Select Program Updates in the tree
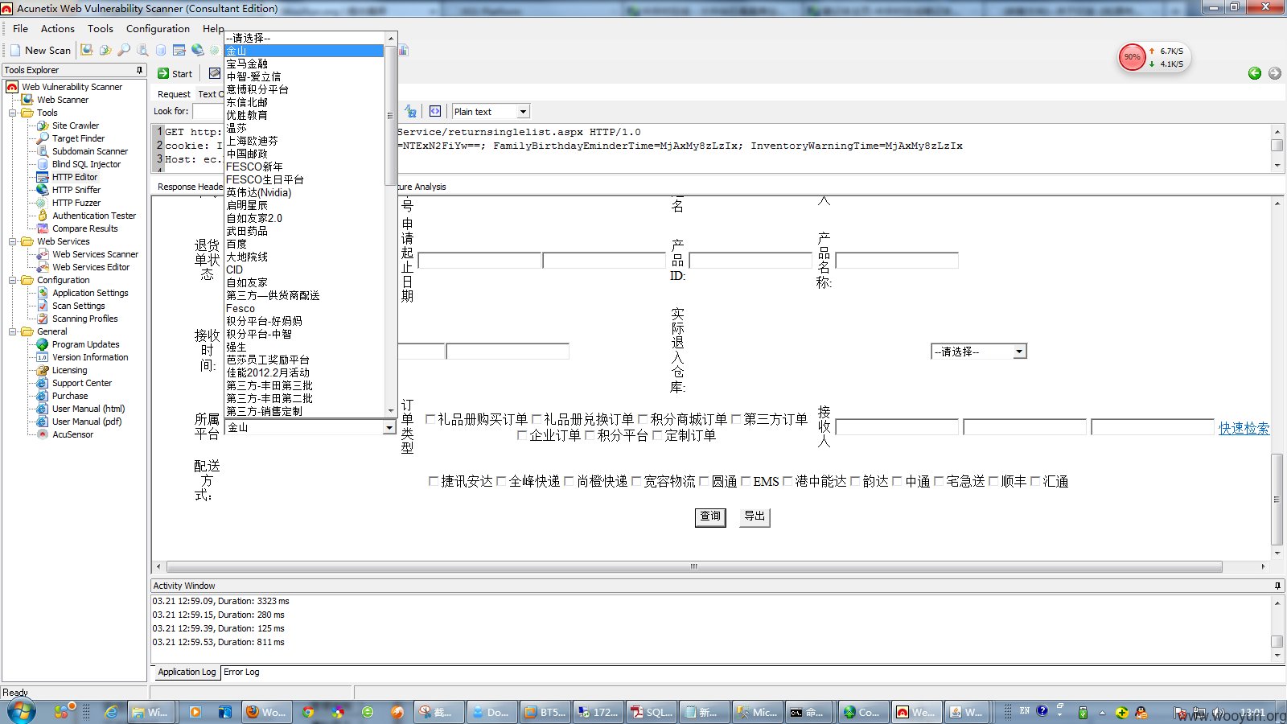 85,344
